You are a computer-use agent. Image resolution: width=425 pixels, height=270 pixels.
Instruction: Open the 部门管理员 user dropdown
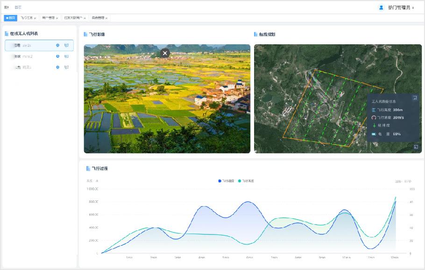click(396, 7)
